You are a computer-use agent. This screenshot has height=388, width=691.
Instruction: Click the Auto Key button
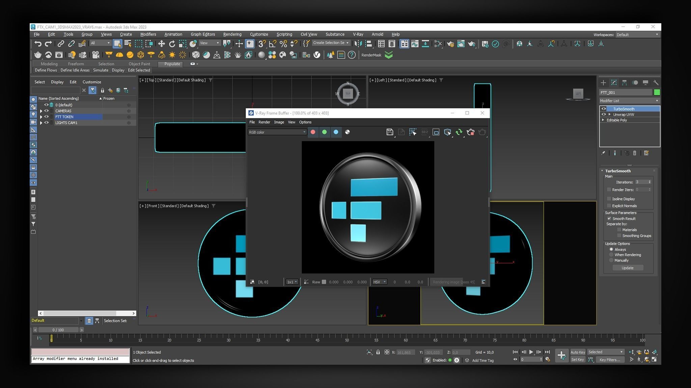pyautogui.click(x=578, y=352)
